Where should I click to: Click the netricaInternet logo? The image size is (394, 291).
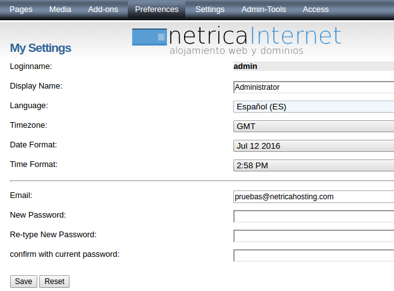237,40
